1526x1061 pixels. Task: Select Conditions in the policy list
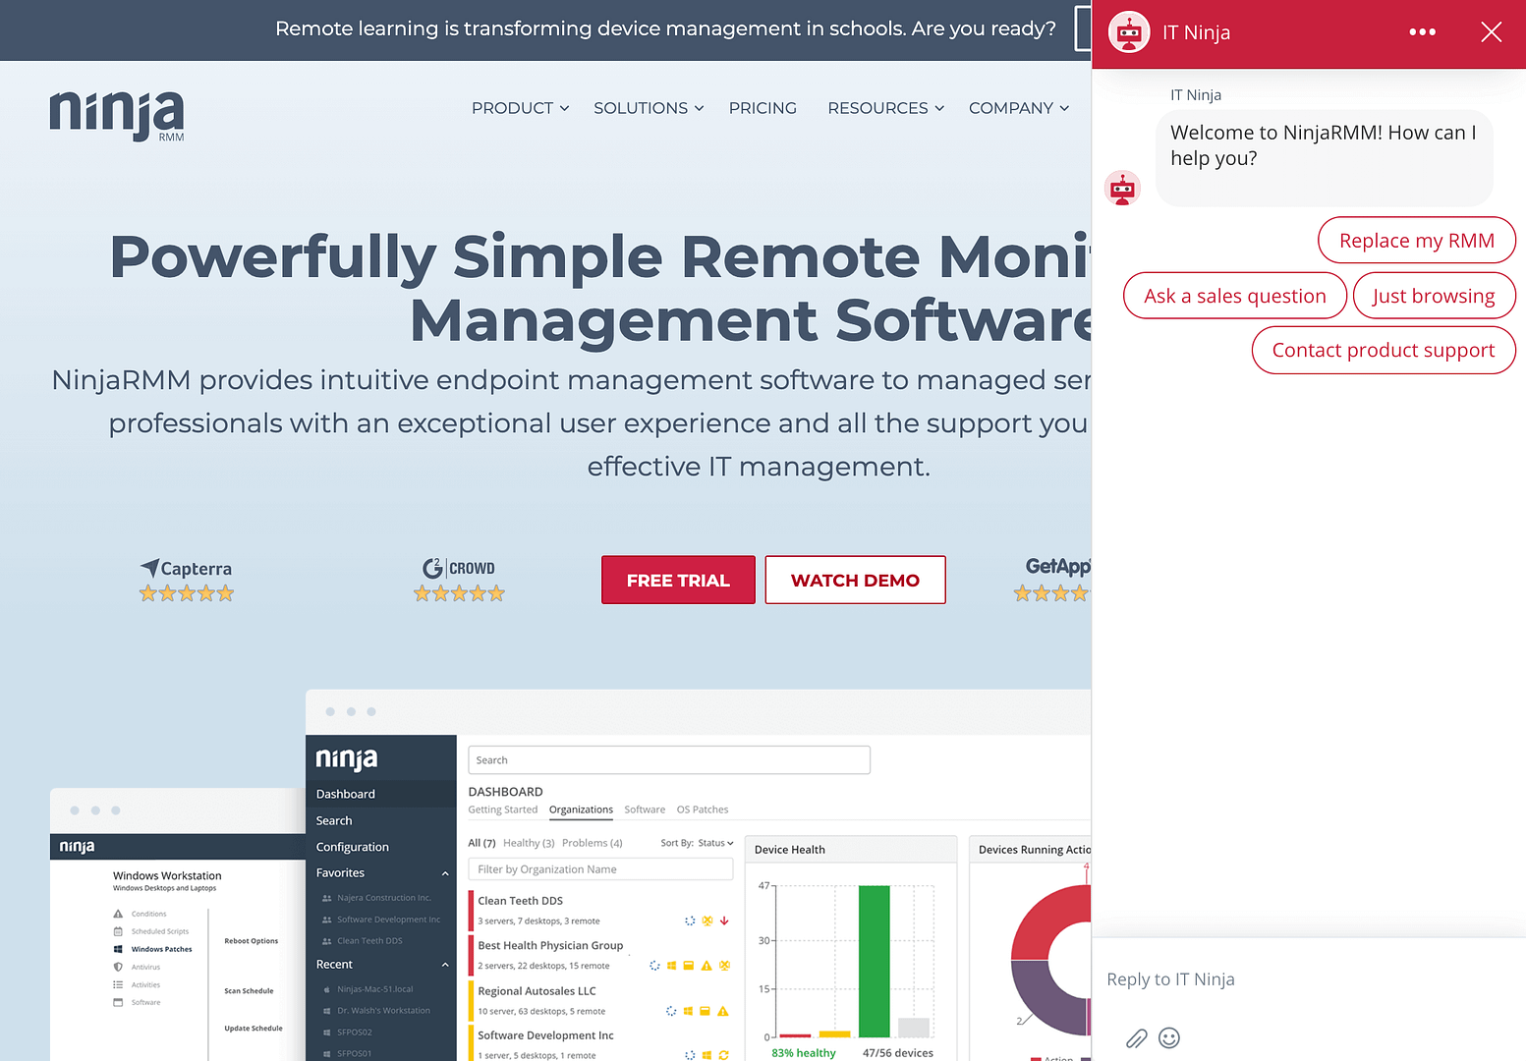point(140,914)
